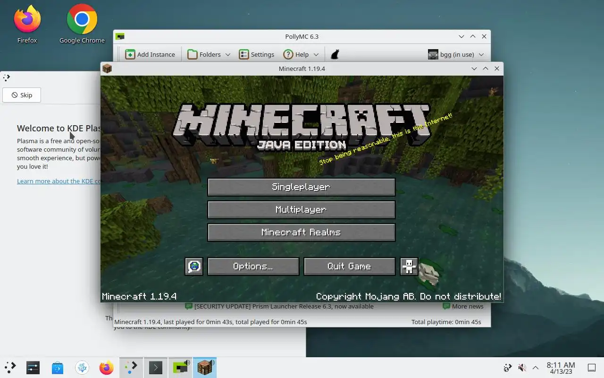This screenshot has height=378, width=604.
Task: Click the updates icon in the system tray
Action: 508,368
